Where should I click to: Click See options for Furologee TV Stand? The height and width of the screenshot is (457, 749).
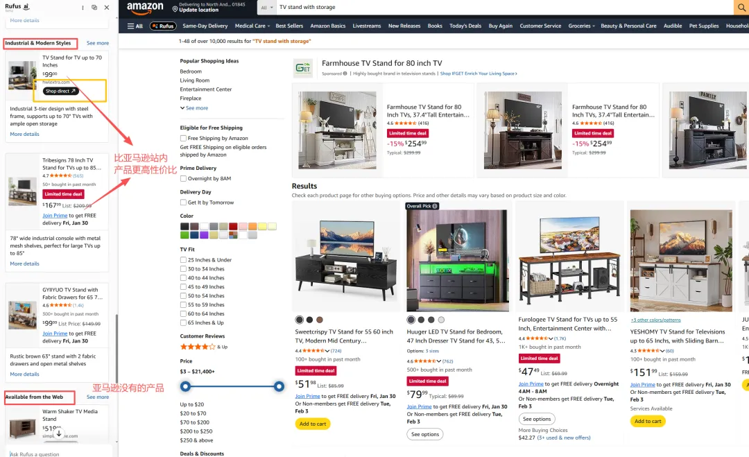(x=536, y=419)
